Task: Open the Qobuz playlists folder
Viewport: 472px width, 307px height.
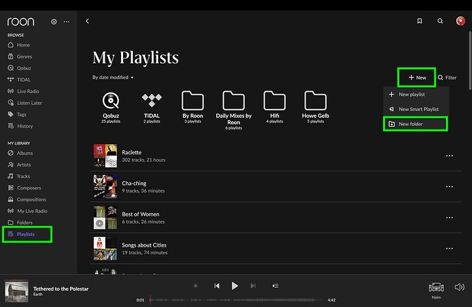Action: [x=111, y=101]
